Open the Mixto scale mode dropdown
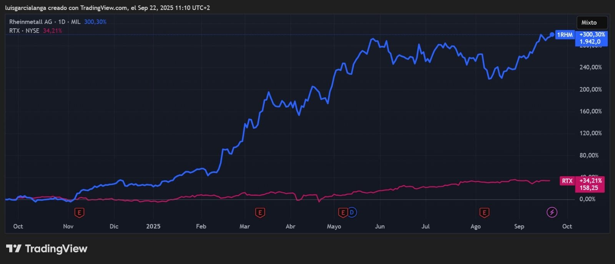 592,23
